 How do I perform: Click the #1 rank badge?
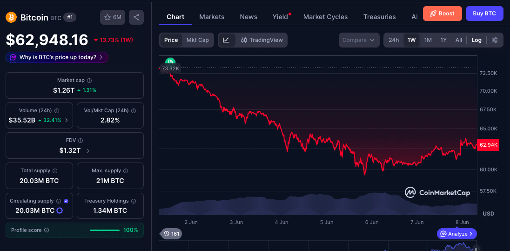70,17
